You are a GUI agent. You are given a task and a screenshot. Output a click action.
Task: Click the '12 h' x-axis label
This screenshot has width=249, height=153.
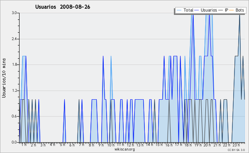coord(130,145)
